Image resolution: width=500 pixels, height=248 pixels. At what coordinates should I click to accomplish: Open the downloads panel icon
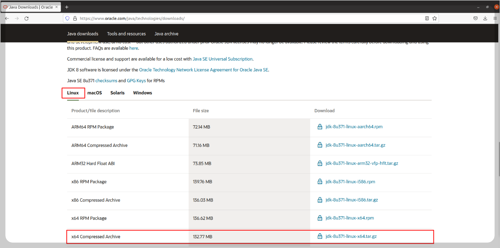pos(485,18)
